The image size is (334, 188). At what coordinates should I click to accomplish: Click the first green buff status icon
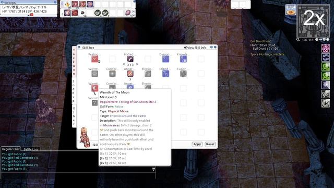point(326,67)
